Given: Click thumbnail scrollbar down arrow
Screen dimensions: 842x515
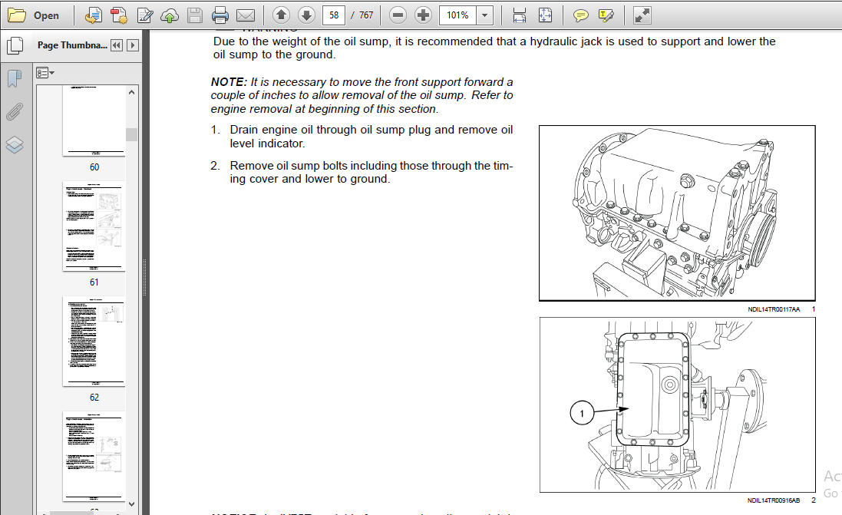Looking at the screenshot, I should [131, 504].
